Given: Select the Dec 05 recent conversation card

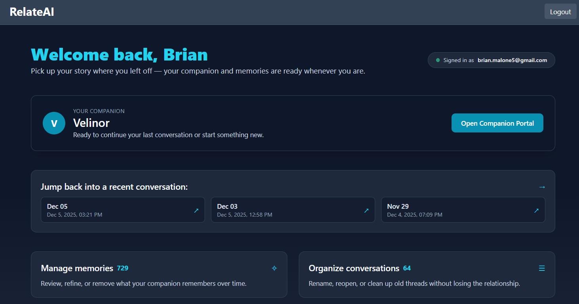Looking at the screenshot, I should coord(123,210).
